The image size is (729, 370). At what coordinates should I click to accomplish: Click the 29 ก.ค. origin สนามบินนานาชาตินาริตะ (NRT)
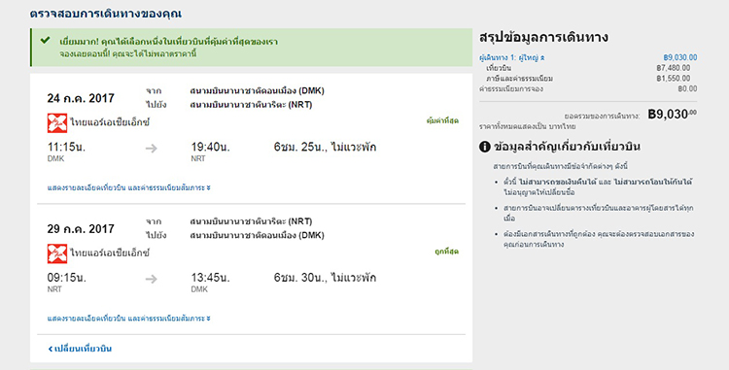(x=251, y=221)
